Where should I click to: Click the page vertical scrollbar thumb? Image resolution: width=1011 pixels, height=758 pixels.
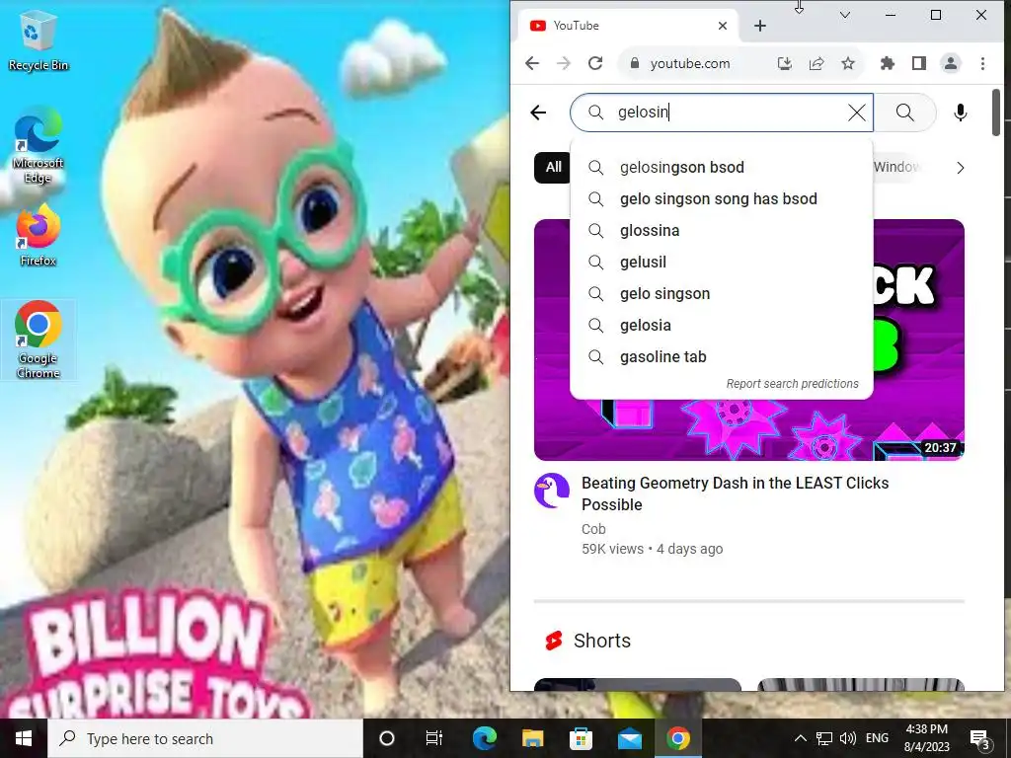click(996, 113)
